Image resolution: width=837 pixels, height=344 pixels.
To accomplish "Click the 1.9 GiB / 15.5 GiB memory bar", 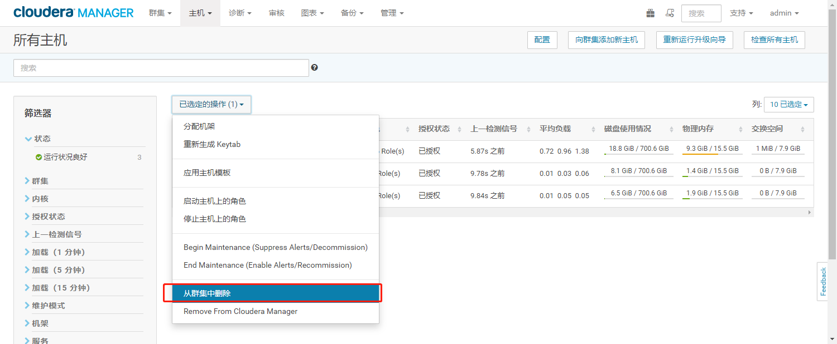I will (712, 194).
